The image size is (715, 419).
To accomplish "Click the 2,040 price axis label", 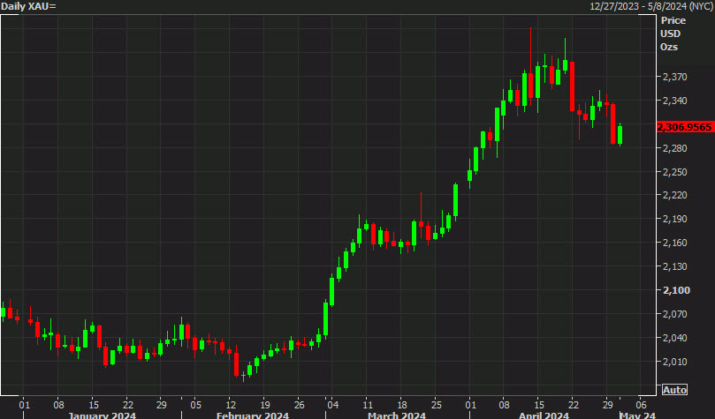I will tap(674, 338).
